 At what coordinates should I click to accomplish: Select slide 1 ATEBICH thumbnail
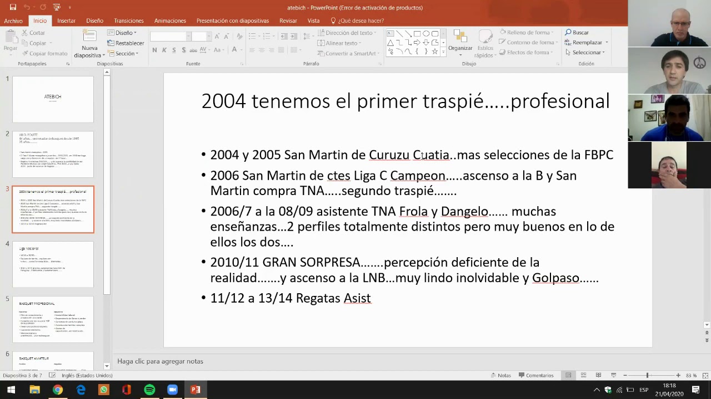click(53, 99)
